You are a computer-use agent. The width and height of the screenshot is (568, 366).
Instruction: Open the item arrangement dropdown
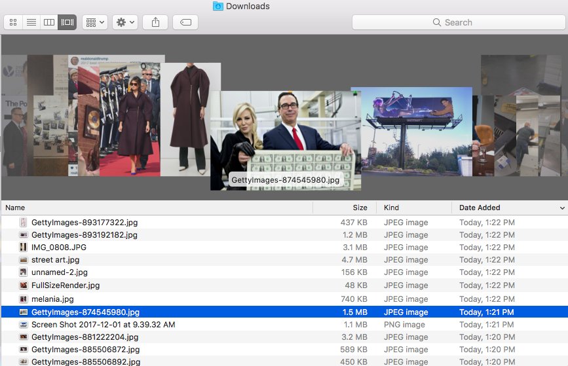tap(95, 22)
